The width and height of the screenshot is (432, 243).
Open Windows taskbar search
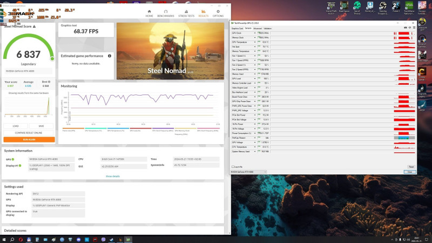pyautogui.click(x=12, y=239)
